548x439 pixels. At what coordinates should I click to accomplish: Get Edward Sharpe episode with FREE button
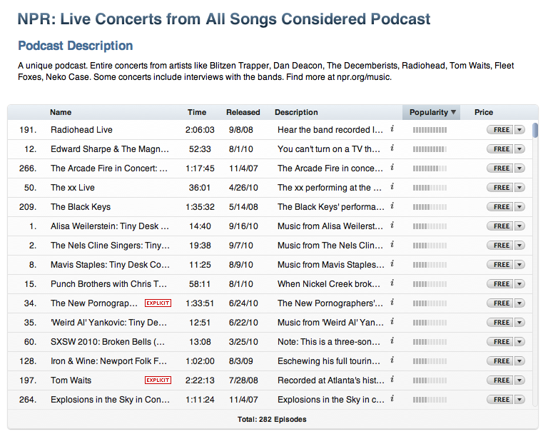500,149
